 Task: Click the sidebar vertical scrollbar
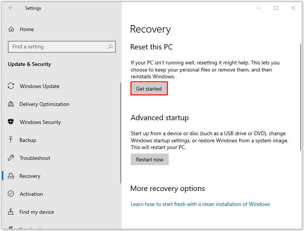[x=121, y=133]
